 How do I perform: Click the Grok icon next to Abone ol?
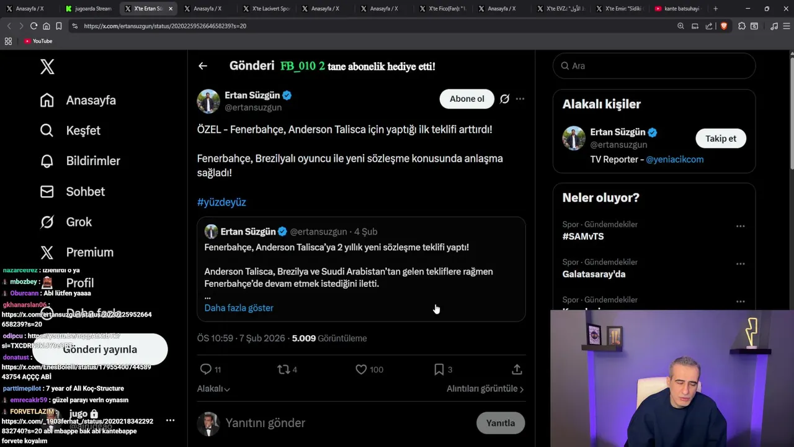coord(505,99)
